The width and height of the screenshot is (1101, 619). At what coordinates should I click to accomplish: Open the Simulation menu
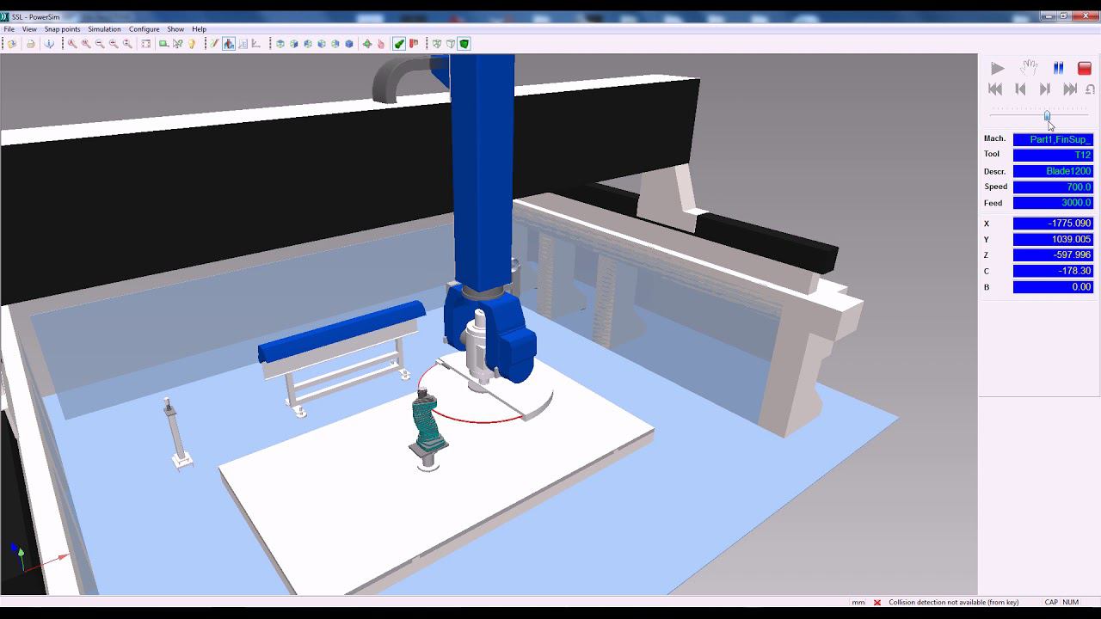(104, 29)
